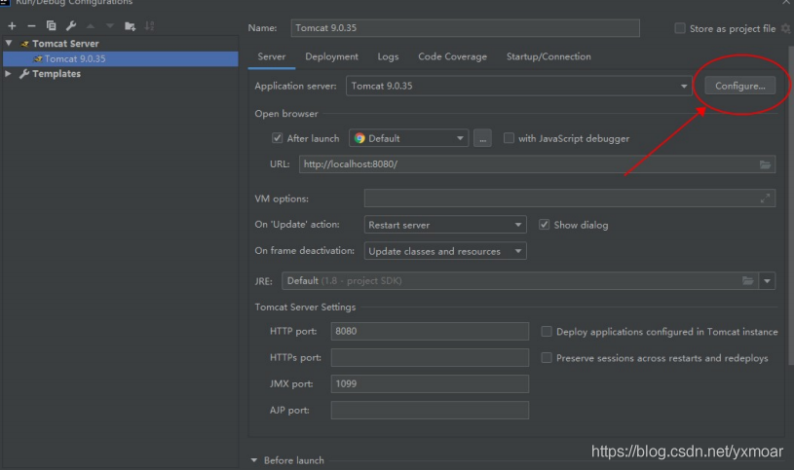The image size is (794, 470).
Task: Collapse the Before launch section
Action: 254,460
